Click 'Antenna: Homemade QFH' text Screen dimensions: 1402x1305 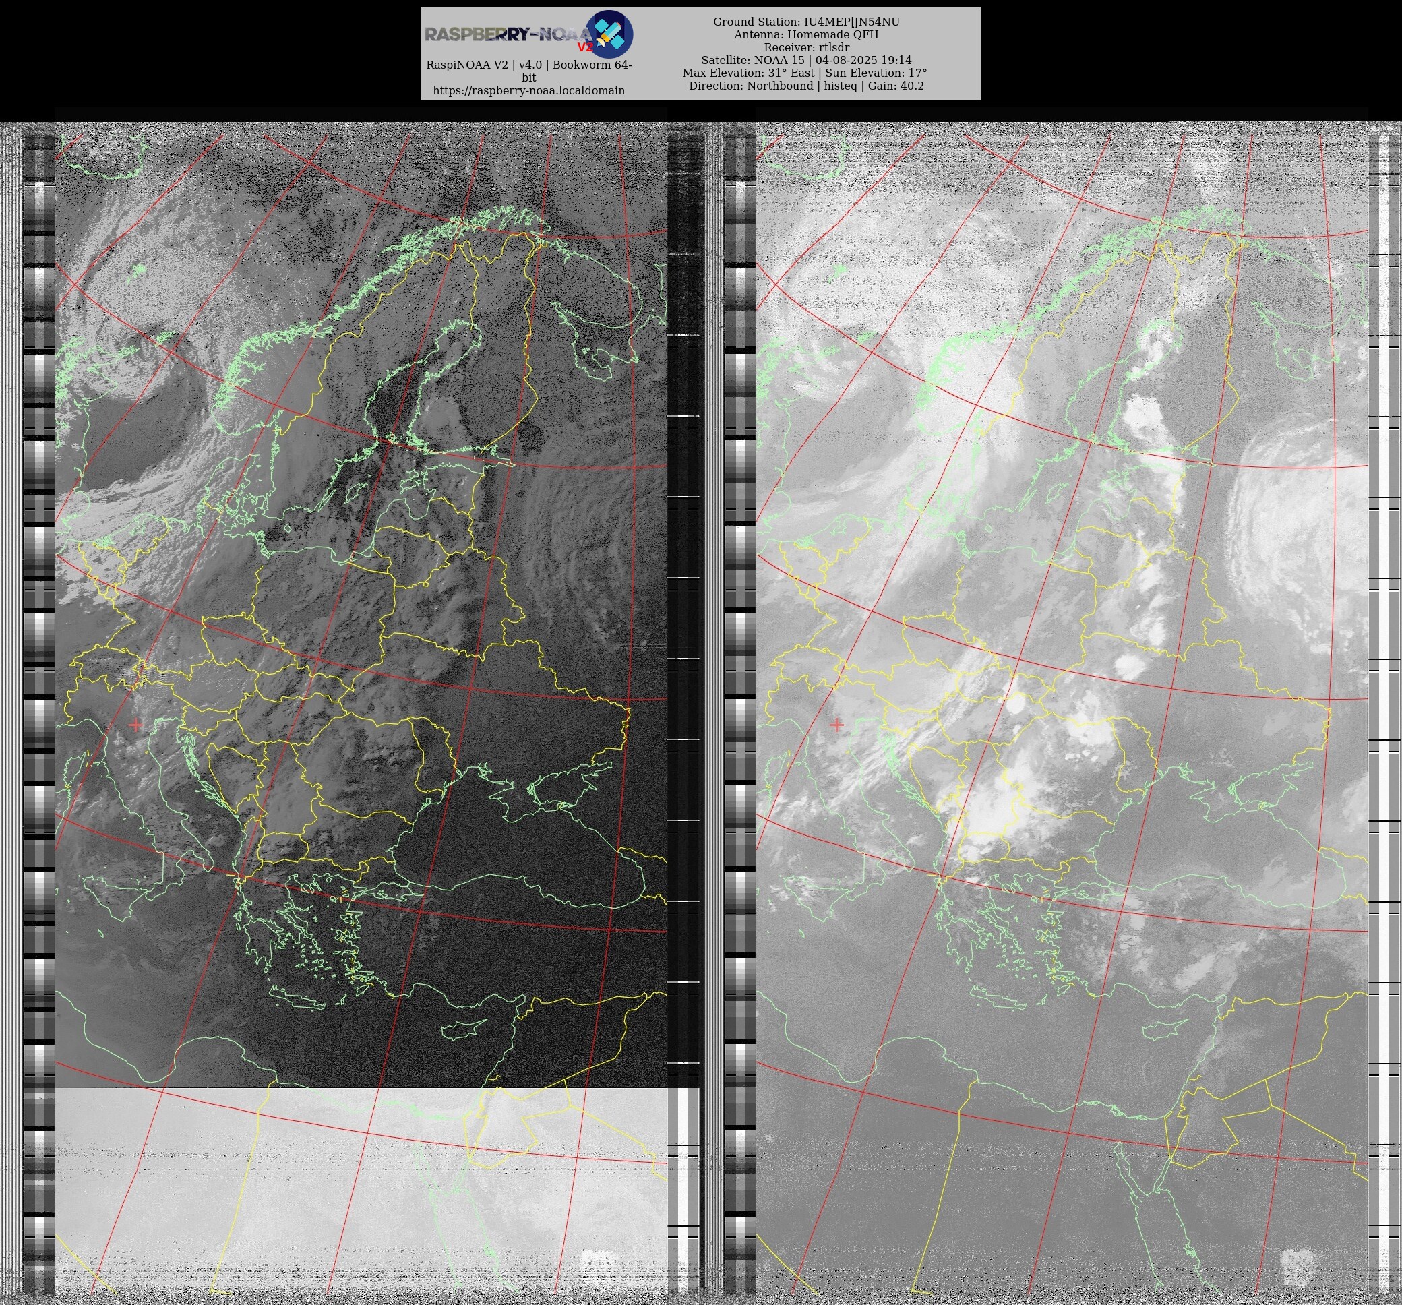806,34
